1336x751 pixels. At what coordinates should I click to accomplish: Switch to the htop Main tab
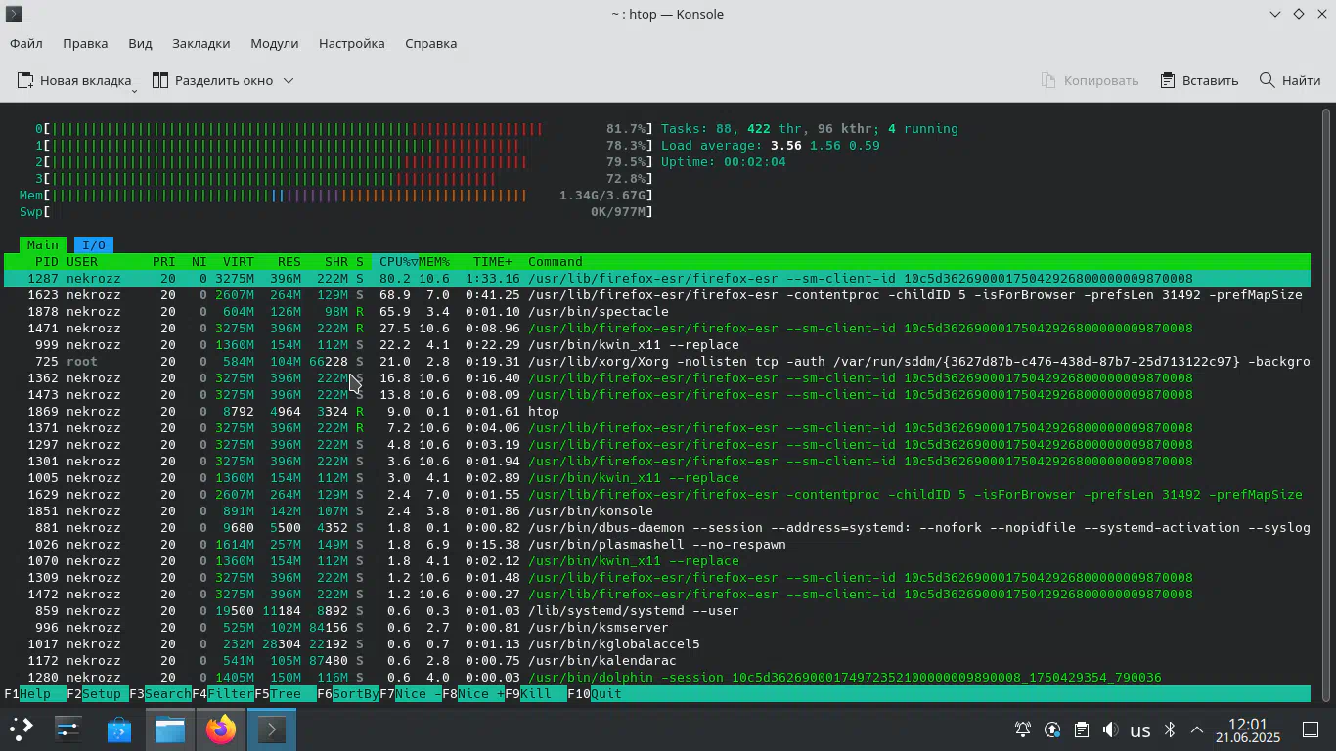coord(43,244)
